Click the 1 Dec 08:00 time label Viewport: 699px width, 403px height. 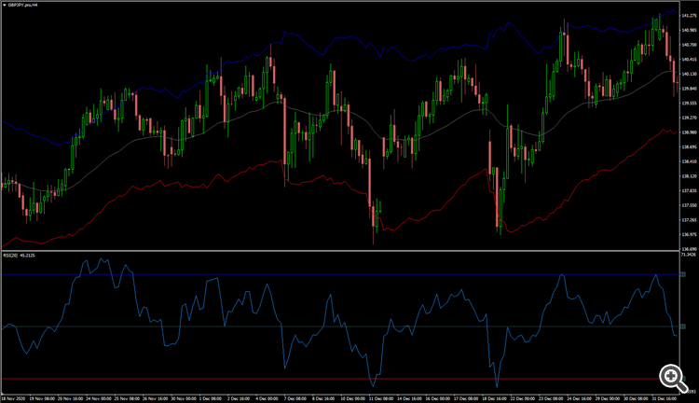click(x=211, y=398)
